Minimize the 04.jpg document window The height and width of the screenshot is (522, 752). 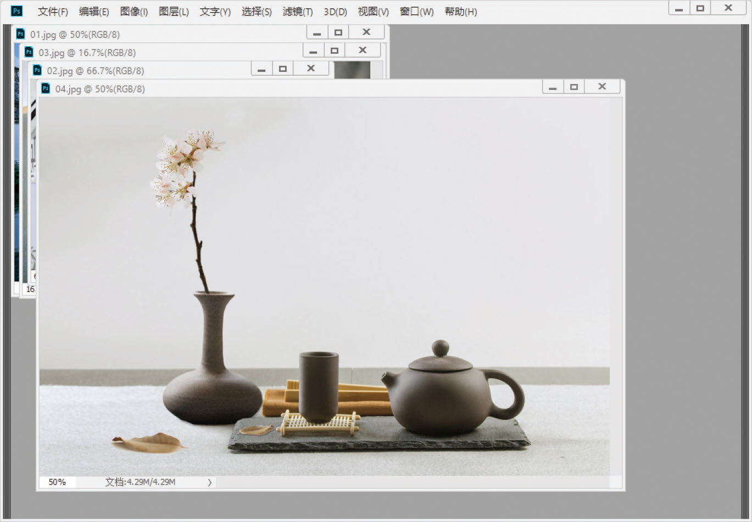point(553,87)
